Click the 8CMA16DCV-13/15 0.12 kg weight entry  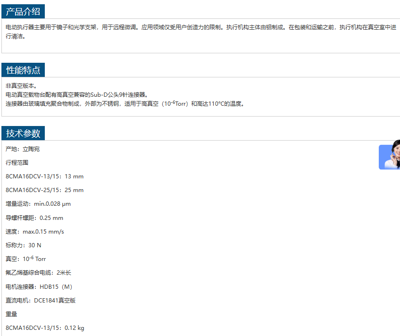tap(45, 328)
